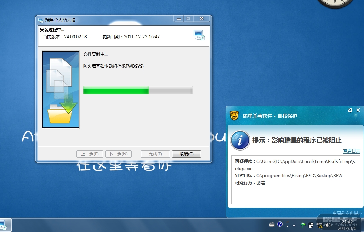Click the blue info icon in the alert
Screen dimensions: 364x232
(x=240, y=140)
